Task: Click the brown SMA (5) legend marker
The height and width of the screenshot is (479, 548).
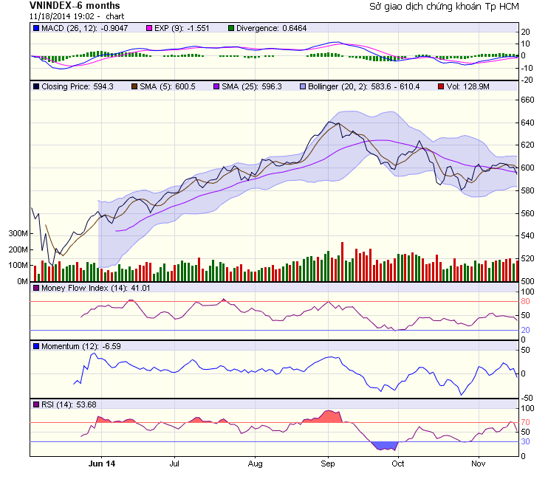Action: [134, 86]
